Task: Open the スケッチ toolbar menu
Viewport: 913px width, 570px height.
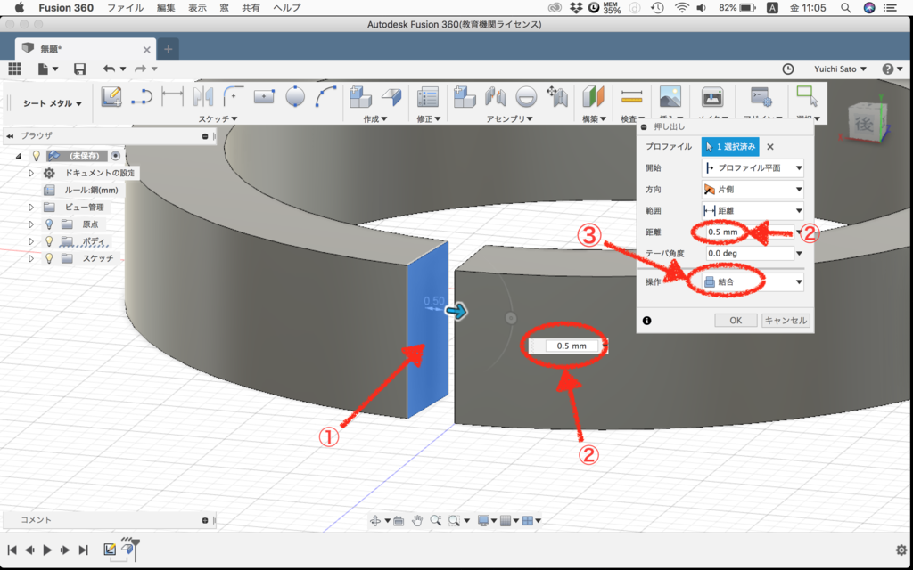Action: tap(218, 118)
